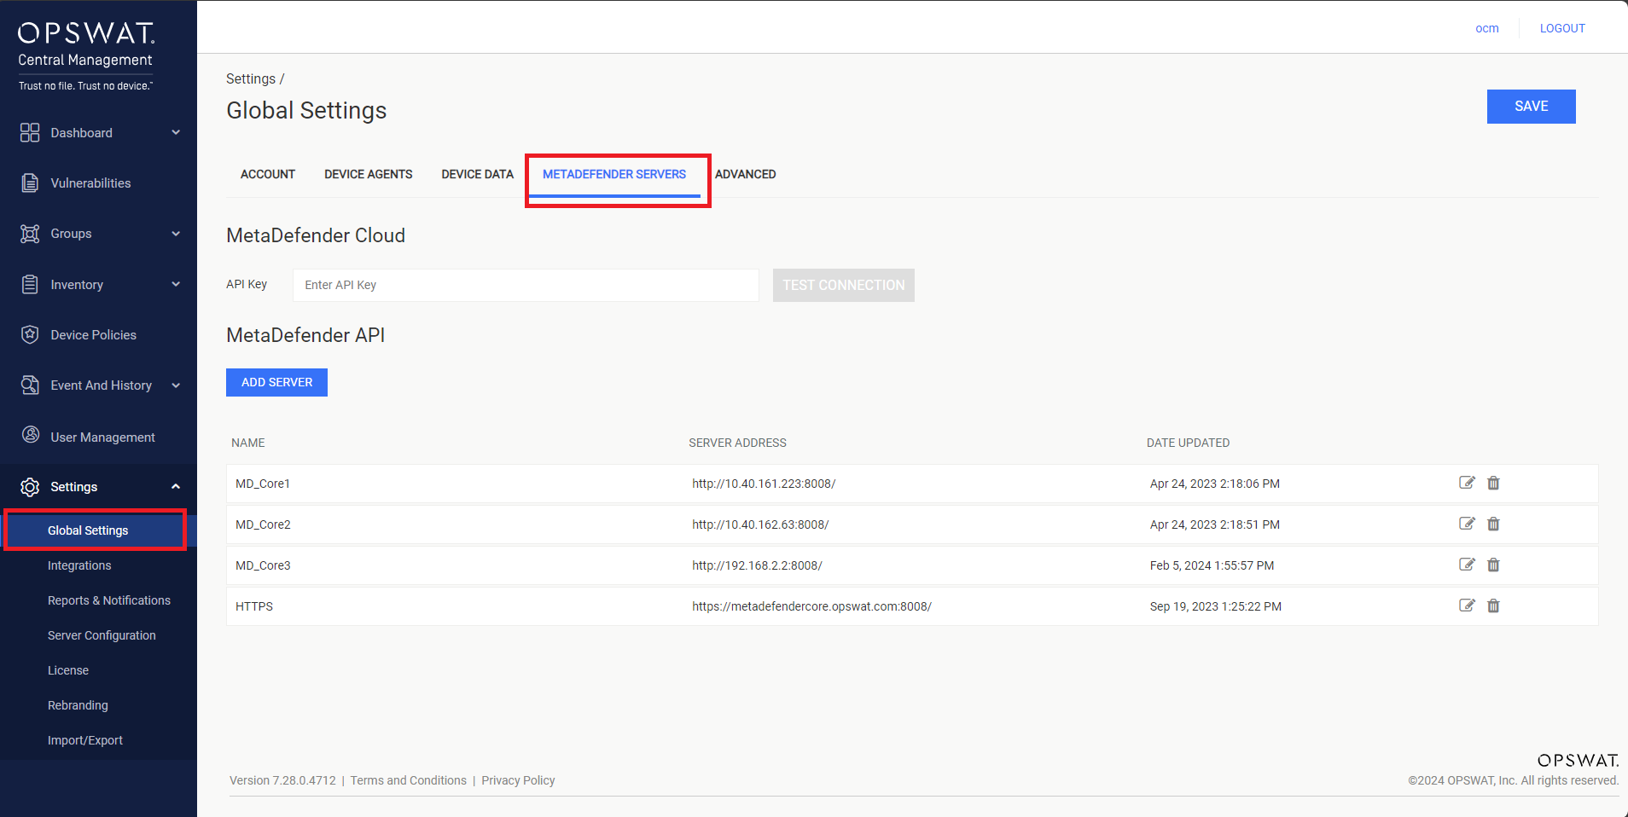The width and height of the screenshot is (1628, 817).
Task: Open the Privacy Policy link
Action: pyautogui.click(x=518, y=780)
